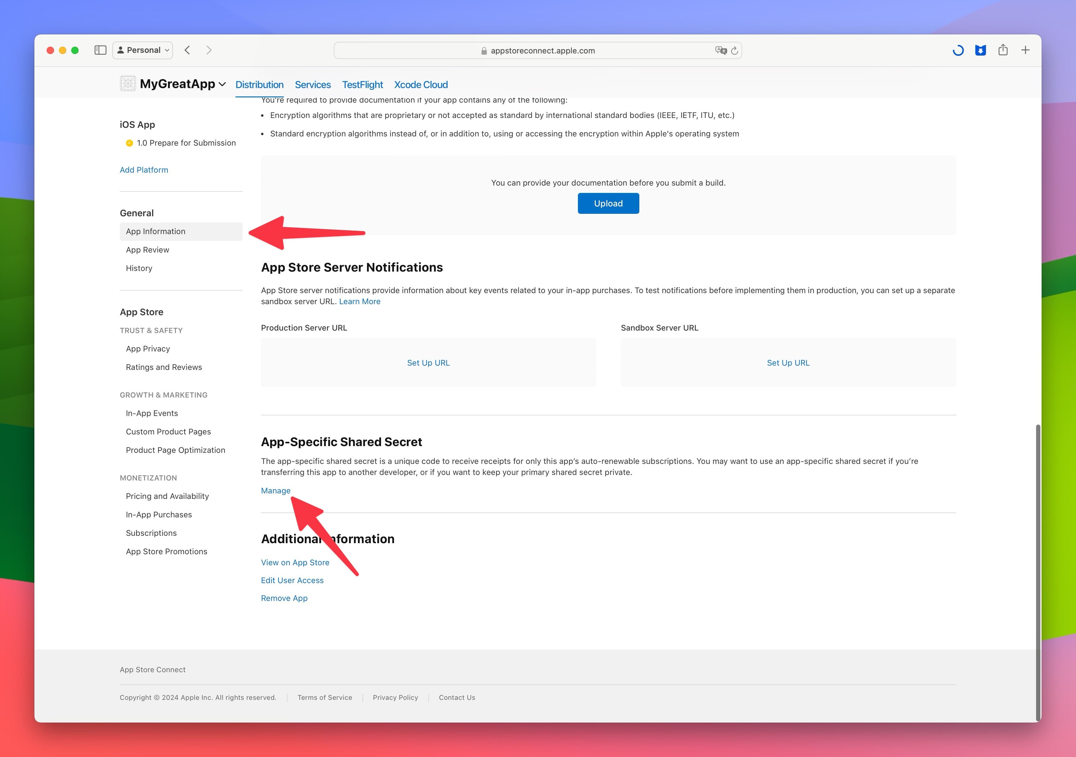Open In-App Events in sidebar
The height and width of the screenshot is (757, 1076).
point(152,413)
